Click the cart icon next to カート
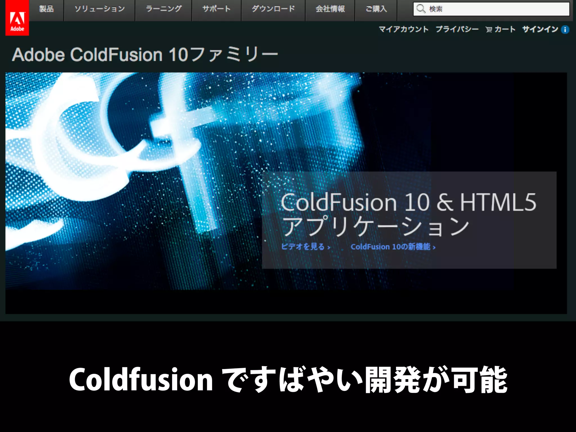Viewport: 576px width, 432px height. [x=489, y=30]
